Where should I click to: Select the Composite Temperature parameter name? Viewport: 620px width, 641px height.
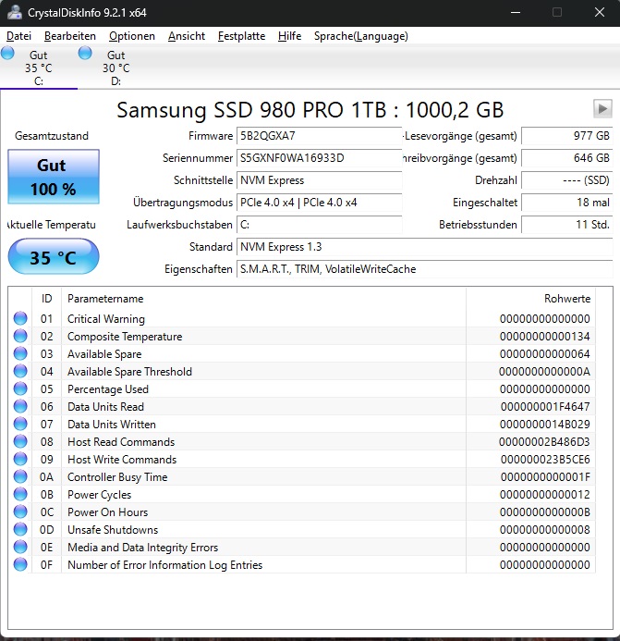tap(125, 337)
